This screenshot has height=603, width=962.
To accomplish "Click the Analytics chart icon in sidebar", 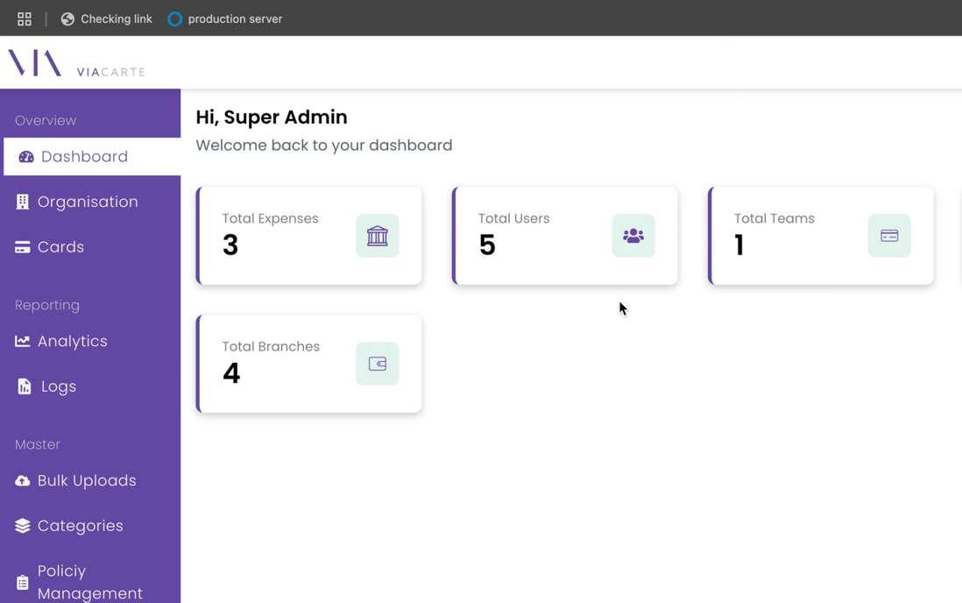I will coord(23,341).
